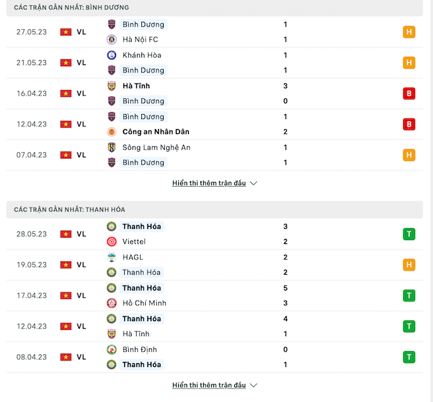Screen dimensions: 433x402
Task: Click the Hồ Chí Minh team crest
Action: (112, 303)
